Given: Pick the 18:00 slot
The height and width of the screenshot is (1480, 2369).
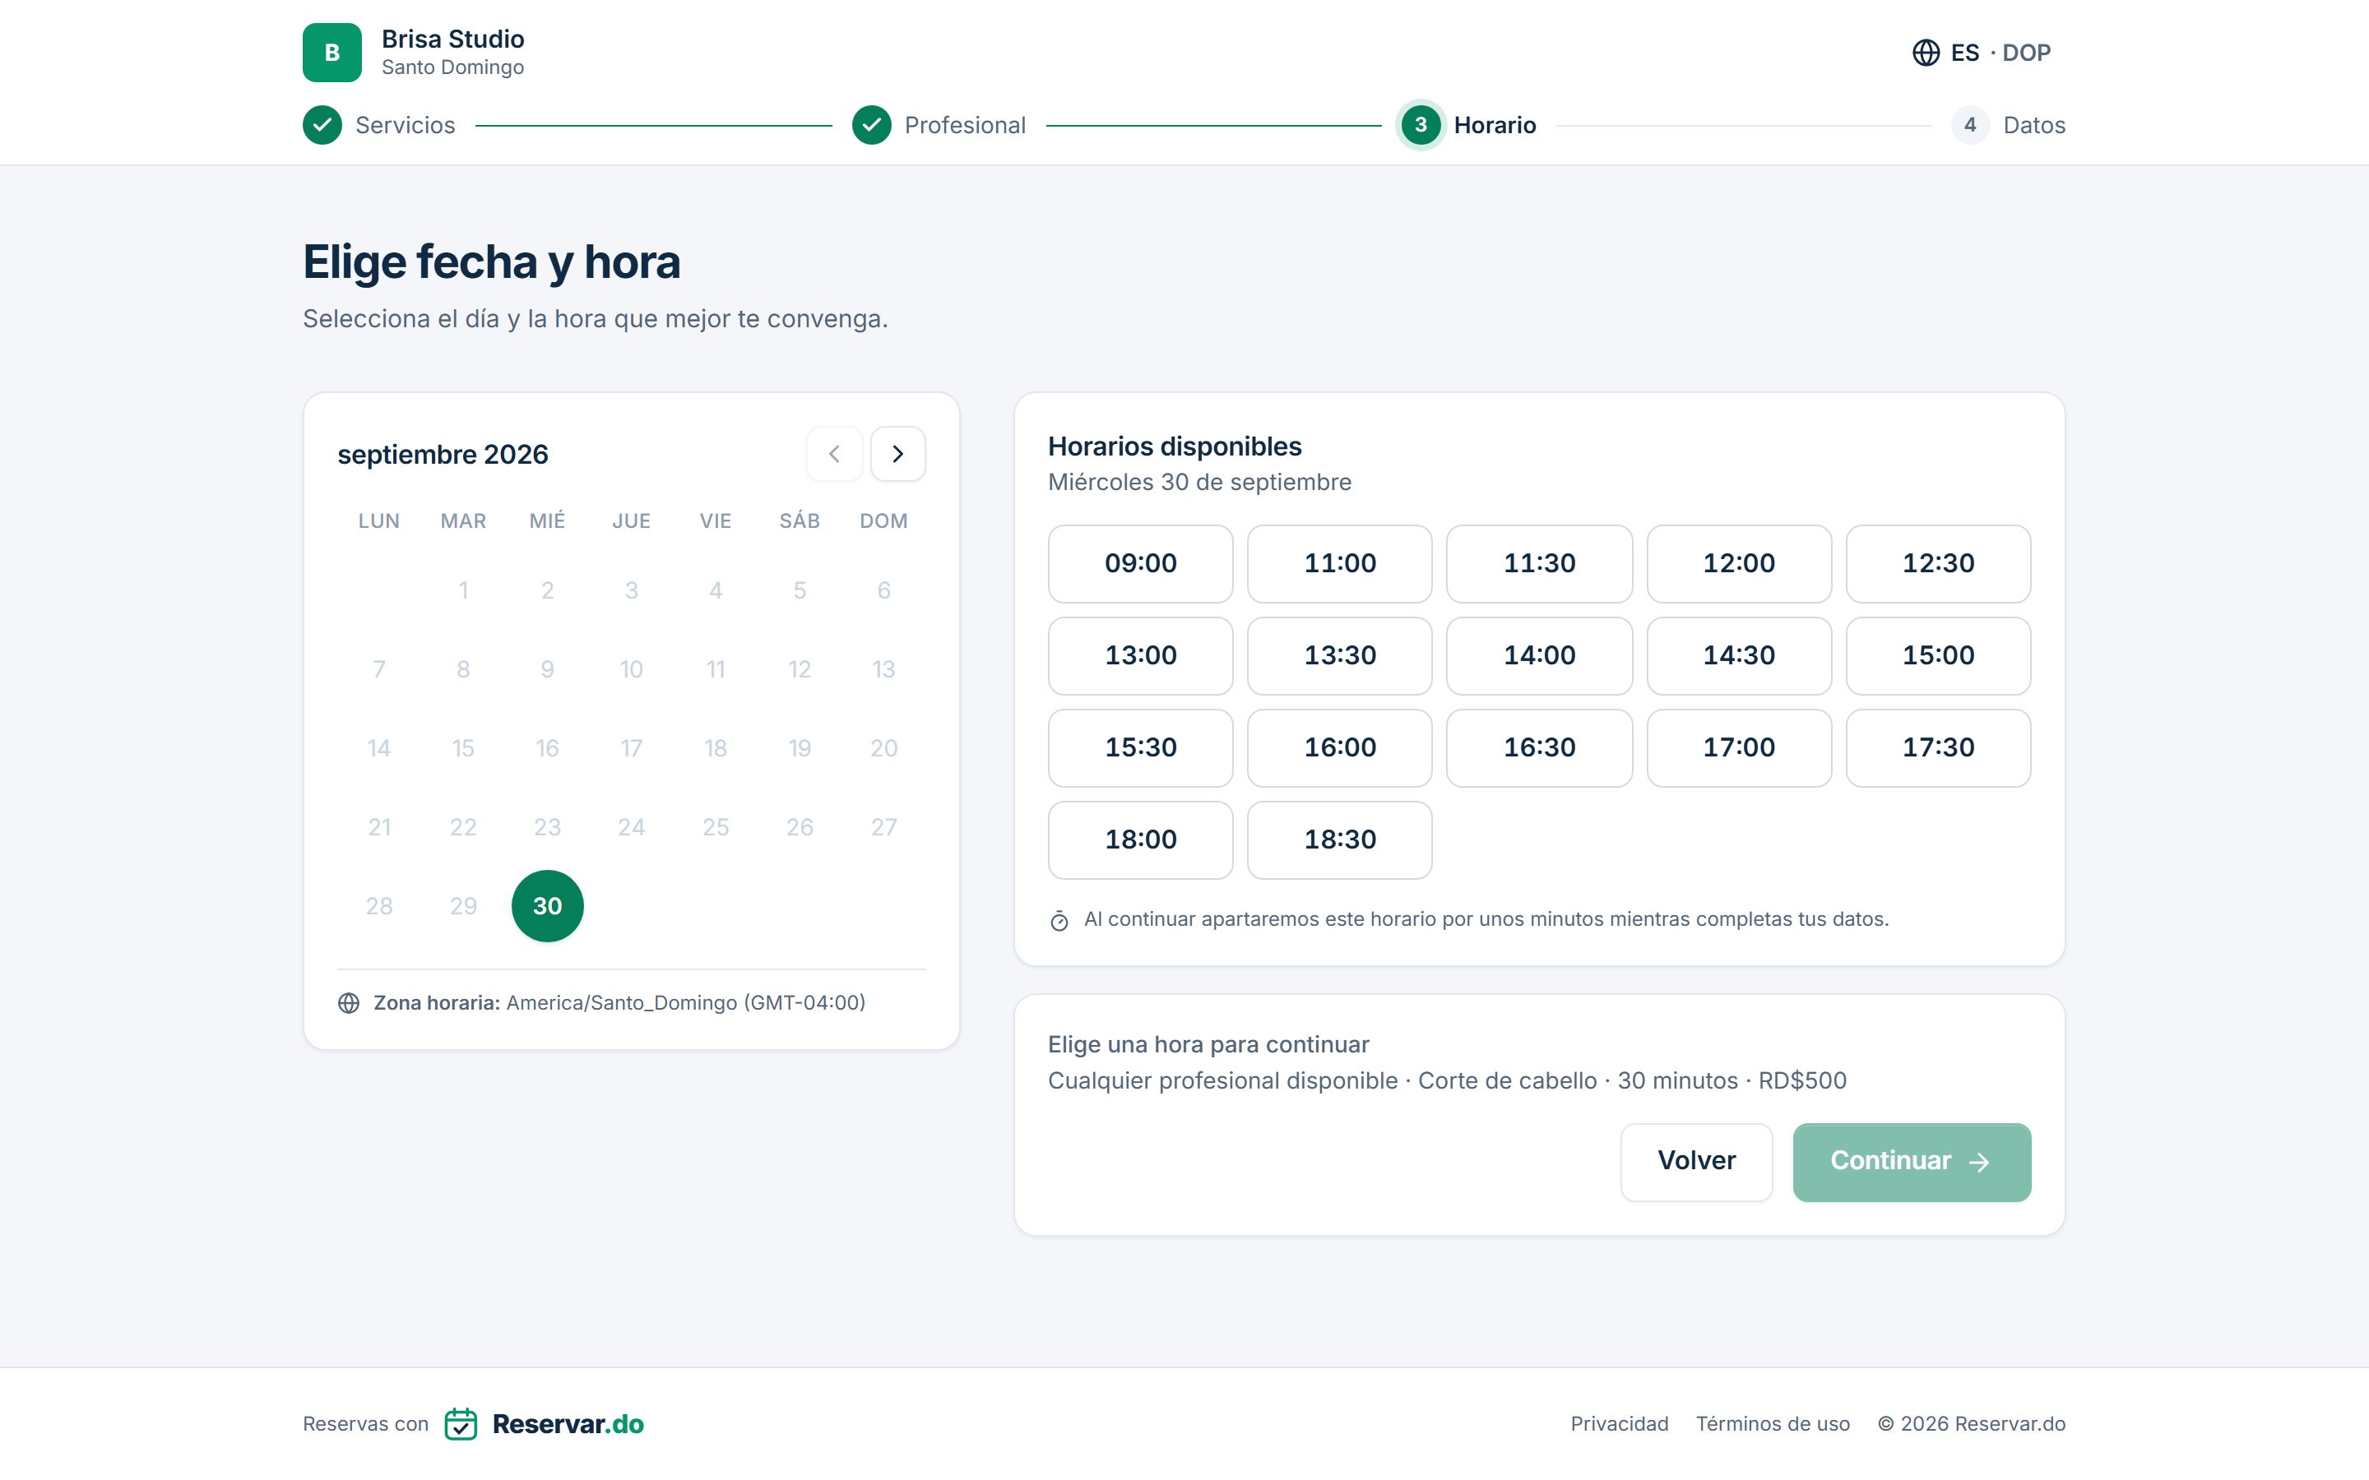Looking at the screenshot, I should point(1140,839).
